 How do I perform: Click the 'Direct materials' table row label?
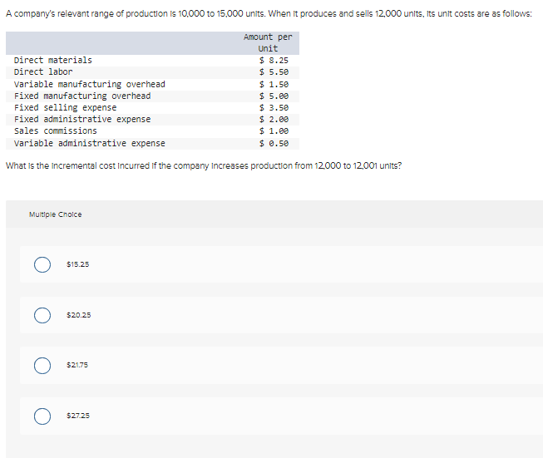[x=53, y=60]
